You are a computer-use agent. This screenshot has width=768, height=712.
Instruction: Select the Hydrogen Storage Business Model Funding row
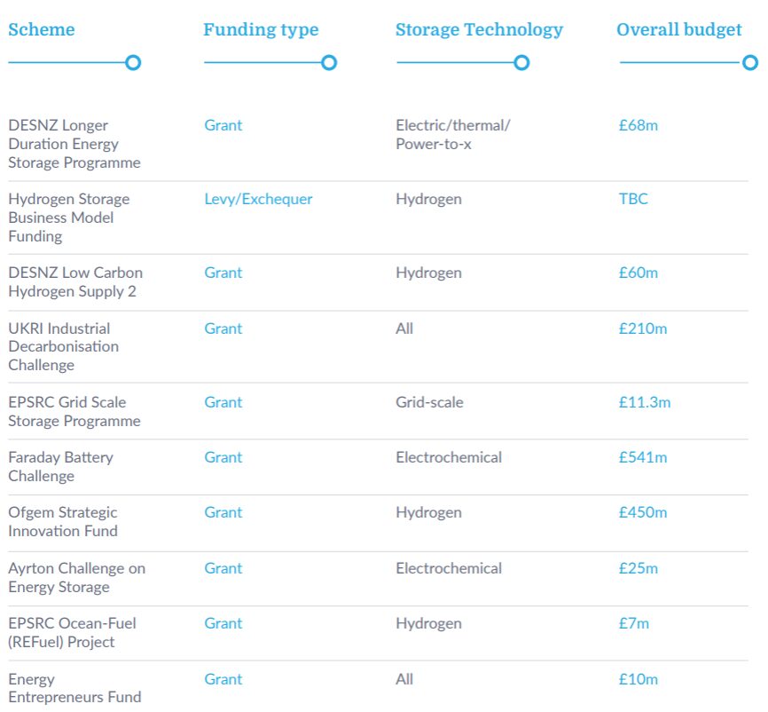click(x=68, y=218)
